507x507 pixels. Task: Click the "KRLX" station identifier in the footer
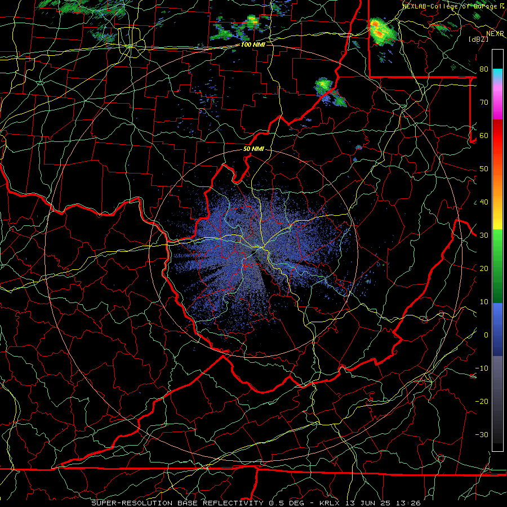330,503
